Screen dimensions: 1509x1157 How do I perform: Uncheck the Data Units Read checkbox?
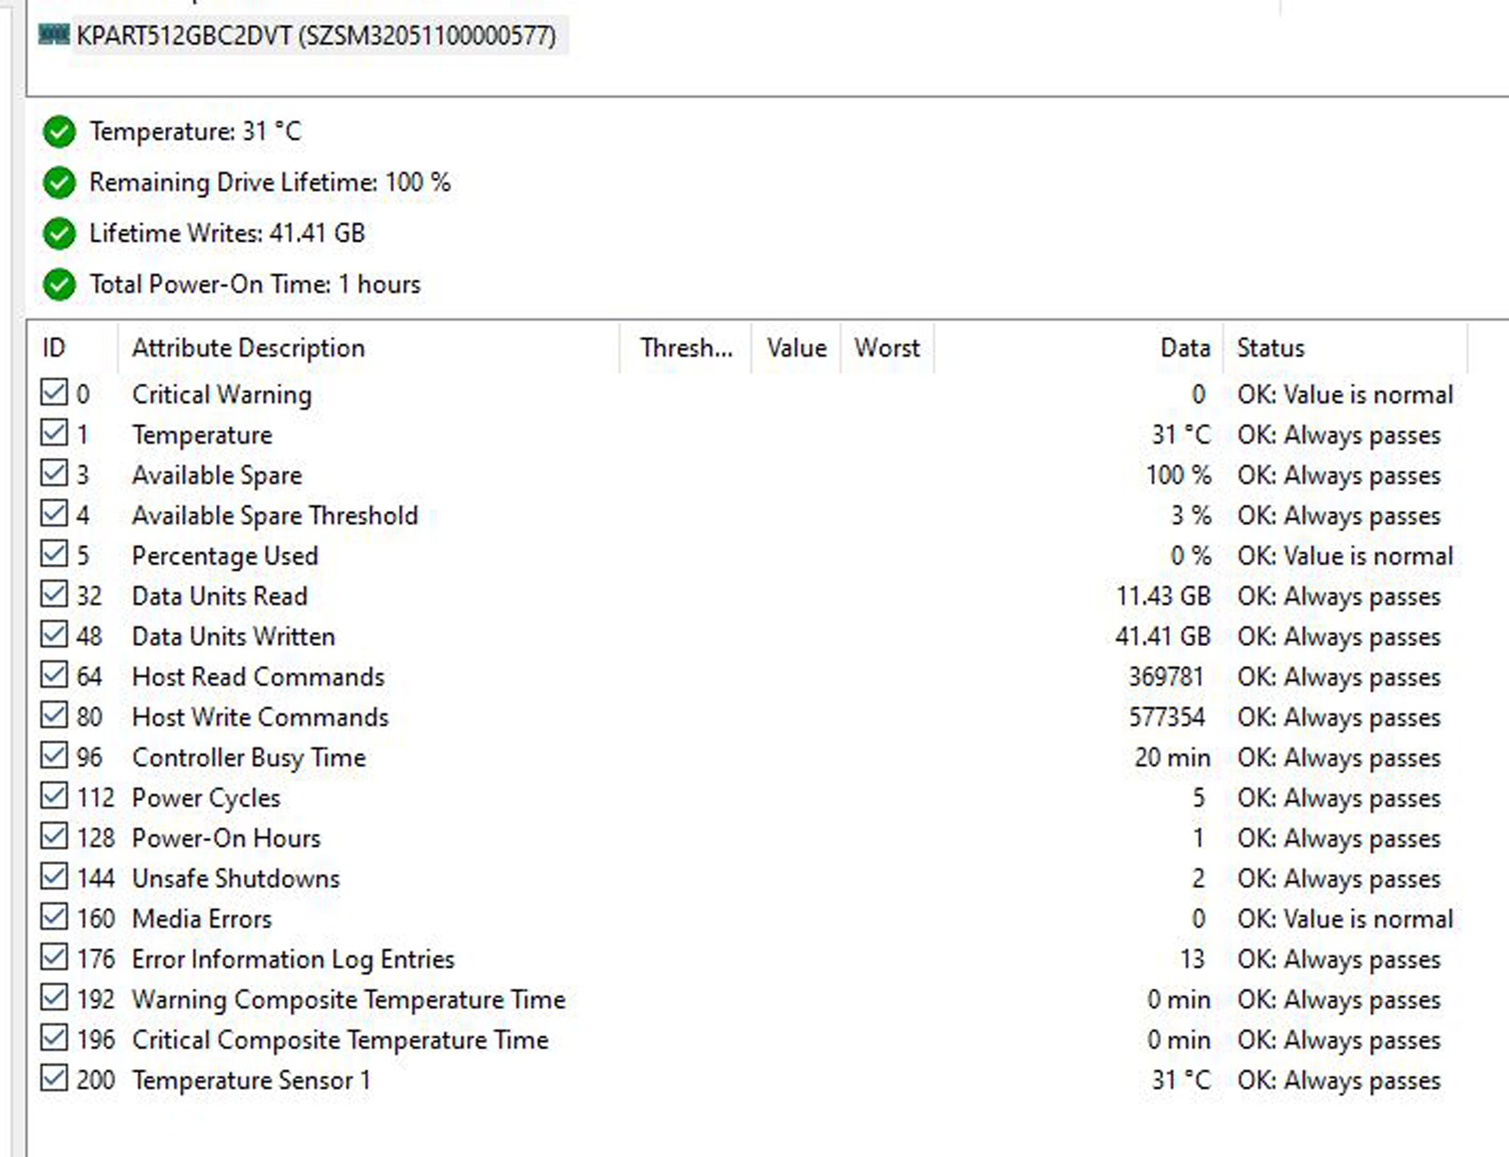(54, 595)
